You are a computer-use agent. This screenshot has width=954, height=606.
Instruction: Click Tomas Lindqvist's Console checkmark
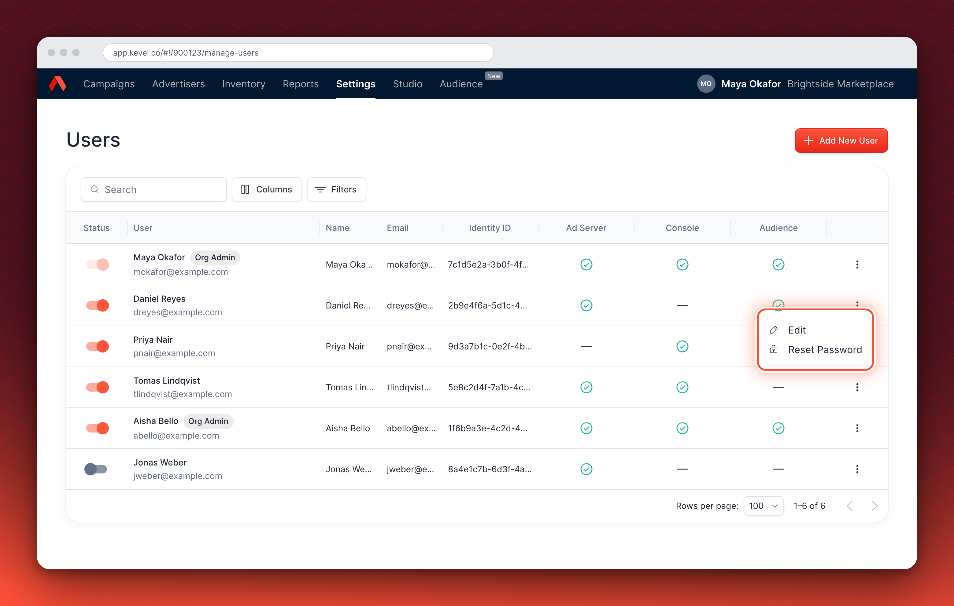(x=682, y=387)
